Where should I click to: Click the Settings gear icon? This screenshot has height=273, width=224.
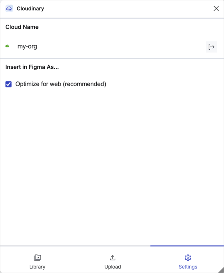click(x=188, y=258)
